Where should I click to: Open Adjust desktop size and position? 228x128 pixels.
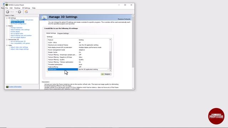21,36
